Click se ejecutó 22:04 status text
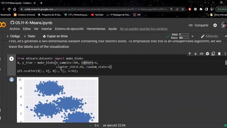The height and width of the screenshot is (128, 227). pyautogui.click(x=114, y=126)
